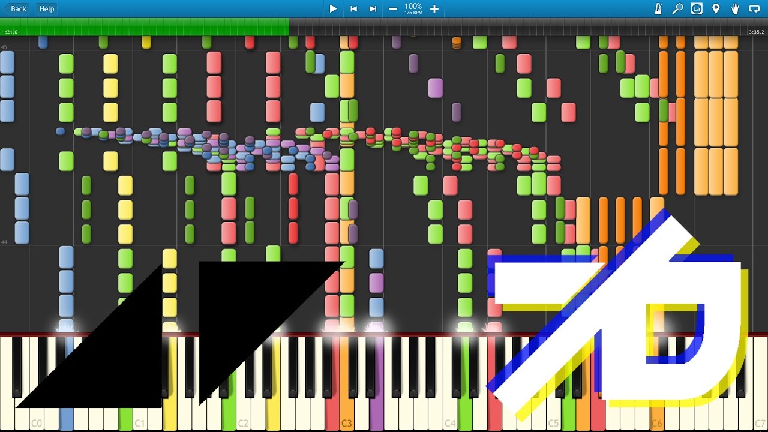This screenshot has width=768, height=432.
Task: Click the elapsed time 1:21.0
Action: tap(10, 32)
